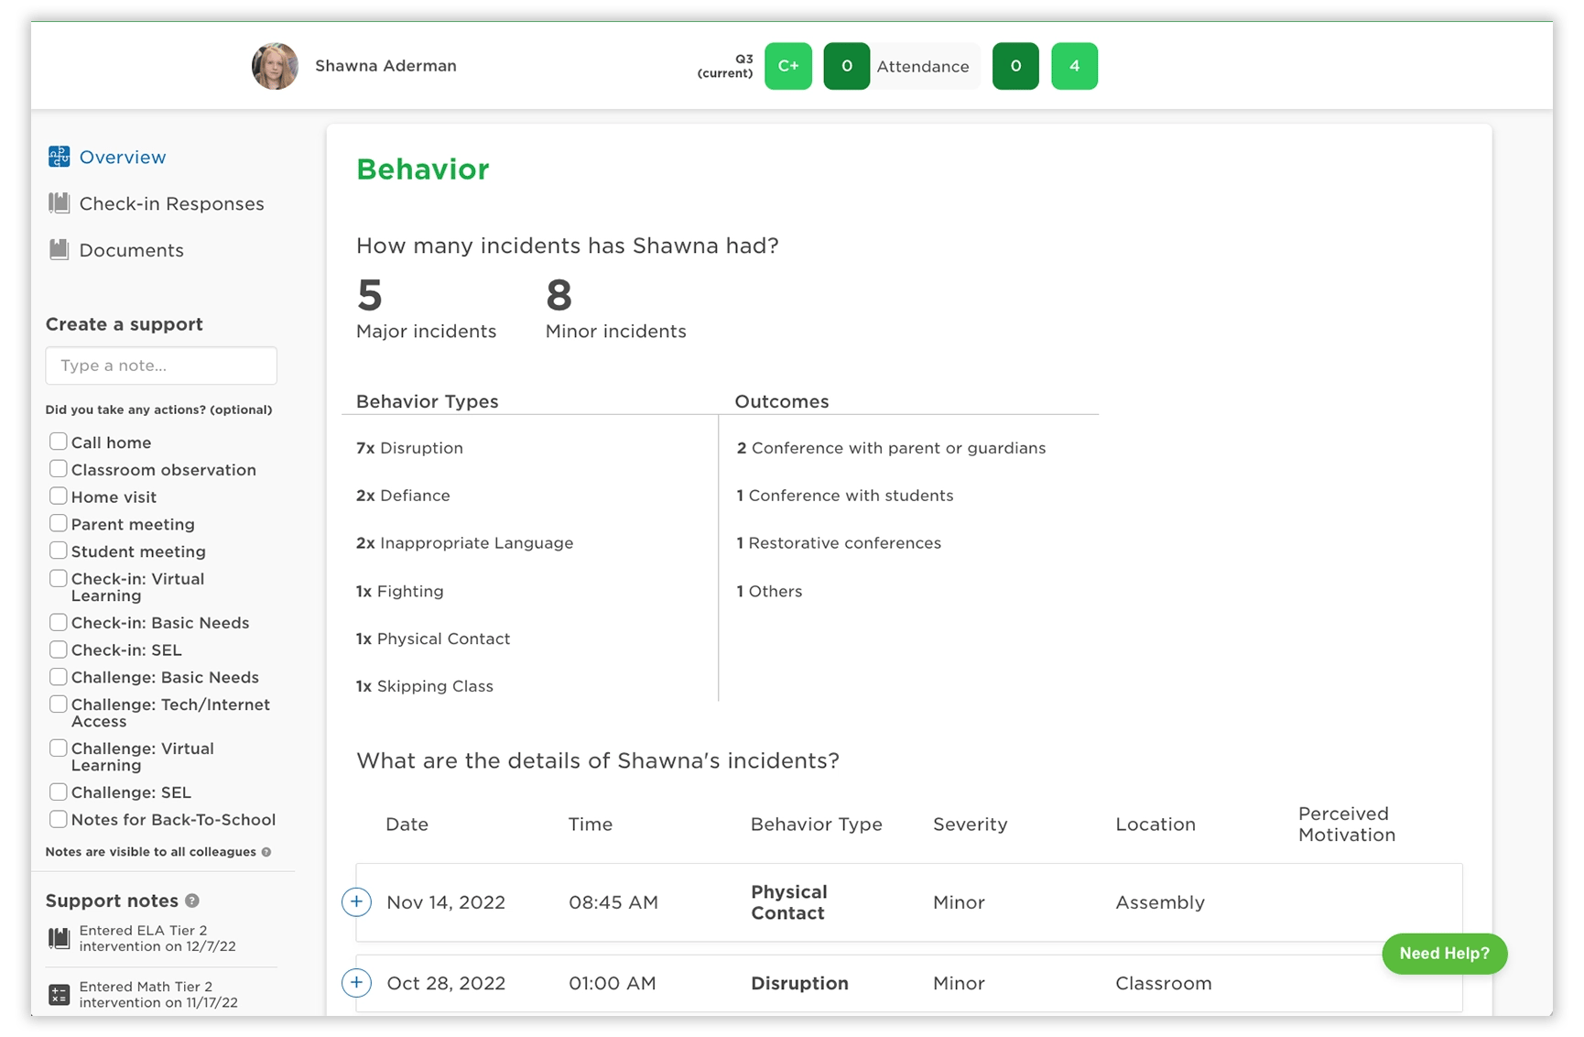The width and height of the screenshot is (1584, 1037).
Task: Select the 7x Disruption behavior type
Action: [x=409, y=448]
